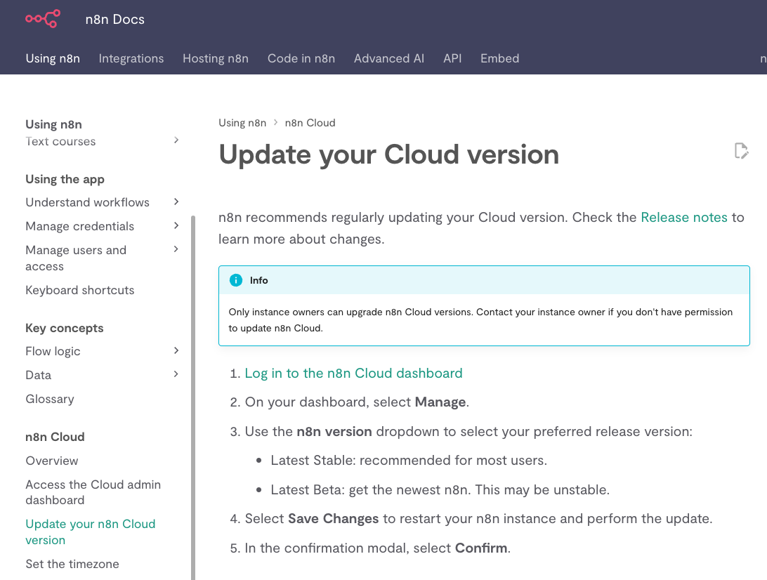Screen dimensions: 767x580
Task: Click the edit this page icon
Action: point(742,151)
